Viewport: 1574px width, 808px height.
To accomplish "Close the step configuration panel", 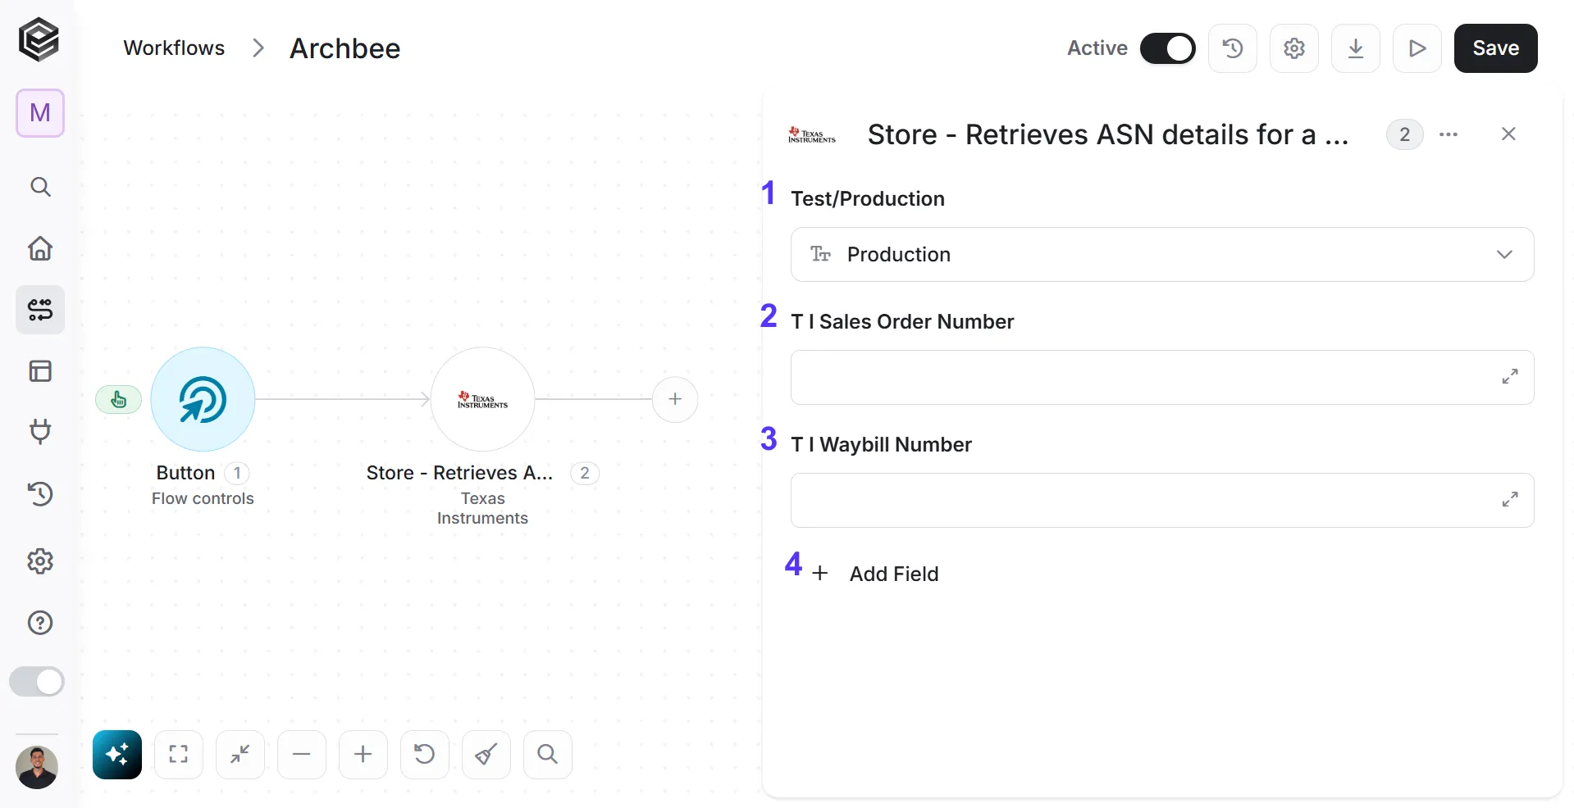I will pyautogui.click(x=1508, y=134).
